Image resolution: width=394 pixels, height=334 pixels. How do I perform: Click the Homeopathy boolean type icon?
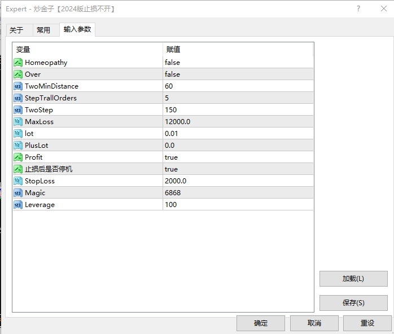point(18,63)
